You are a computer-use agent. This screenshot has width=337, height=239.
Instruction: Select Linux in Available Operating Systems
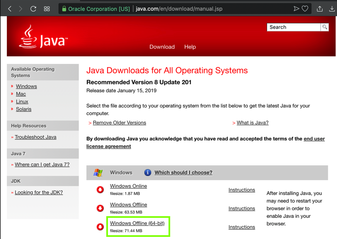(x=22, y=102)
